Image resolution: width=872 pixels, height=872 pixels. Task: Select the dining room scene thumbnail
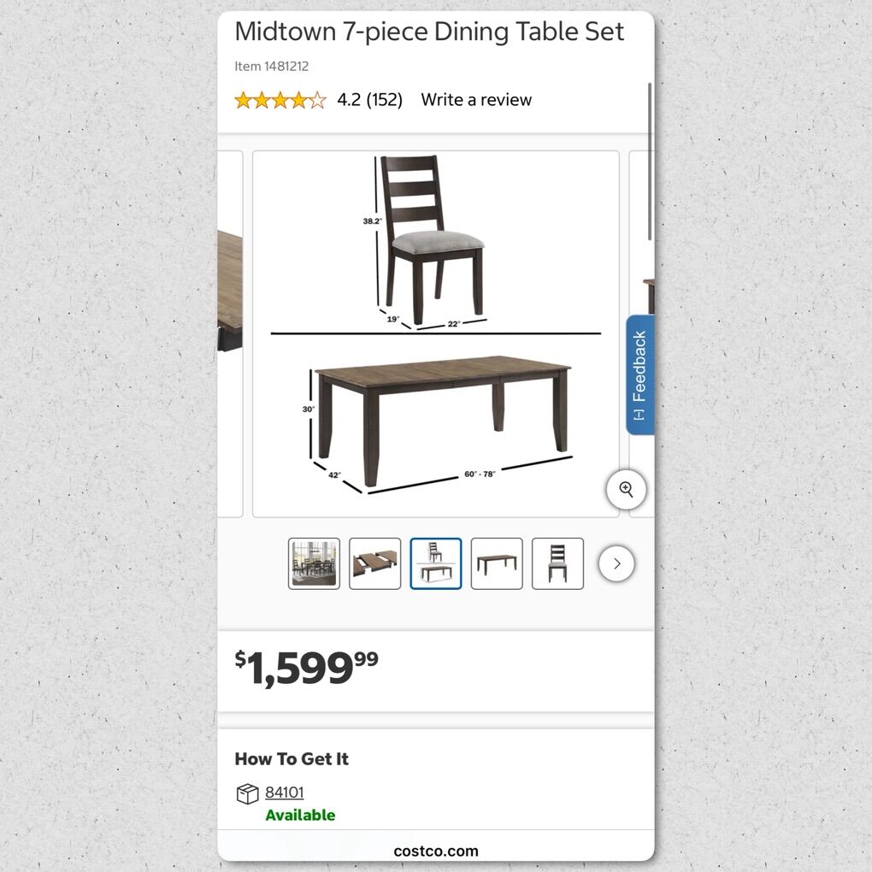314,563
